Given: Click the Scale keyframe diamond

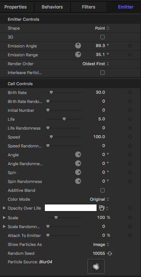Looking at the screenshot, I should click(x=130, y=218).
